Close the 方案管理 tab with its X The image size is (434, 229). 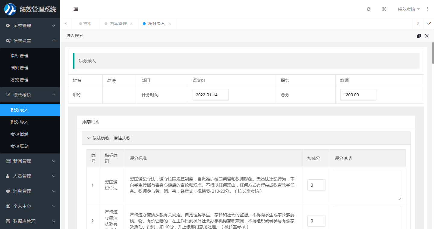tap(131, 24)
